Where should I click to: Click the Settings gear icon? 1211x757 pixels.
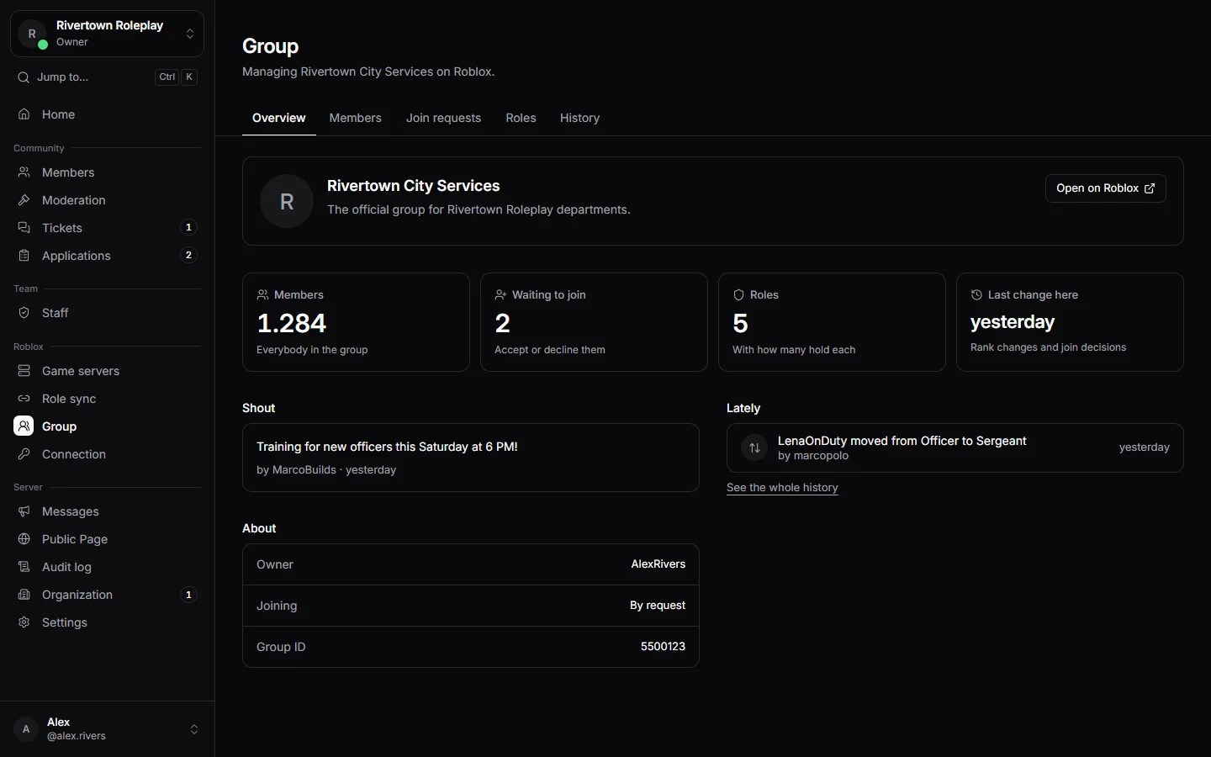coord(24,622)
